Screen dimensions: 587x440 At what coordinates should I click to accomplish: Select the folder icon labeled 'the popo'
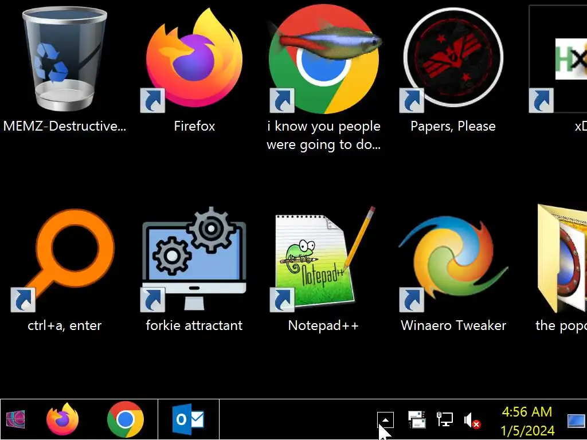pos(562,258)
